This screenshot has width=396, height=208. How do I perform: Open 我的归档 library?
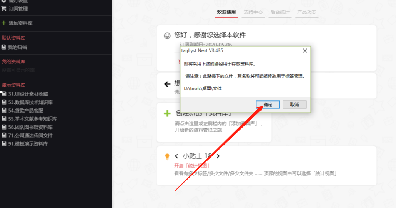click(x=17, y=47)
